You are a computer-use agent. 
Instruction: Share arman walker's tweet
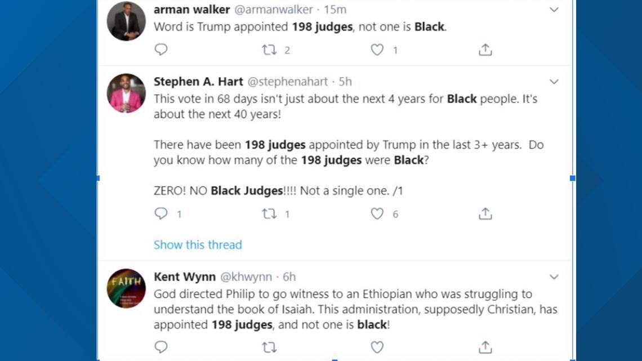coord(485,50)
